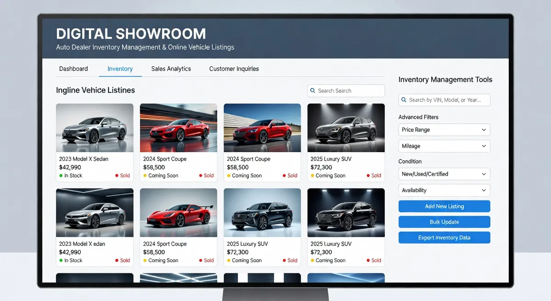Viewport: 551px width, 301px height.
Task: Click the "Advanced Filters" label
Action: click(x=418, y=117)
